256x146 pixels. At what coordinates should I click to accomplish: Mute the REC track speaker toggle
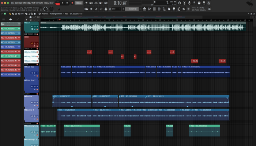point(32,43)
